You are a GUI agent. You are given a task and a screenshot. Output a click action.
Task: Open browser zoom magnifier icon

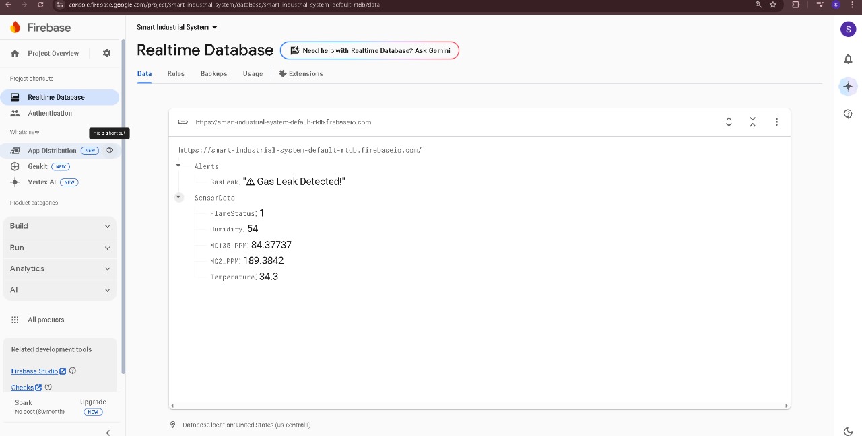[x=758, y=5]
